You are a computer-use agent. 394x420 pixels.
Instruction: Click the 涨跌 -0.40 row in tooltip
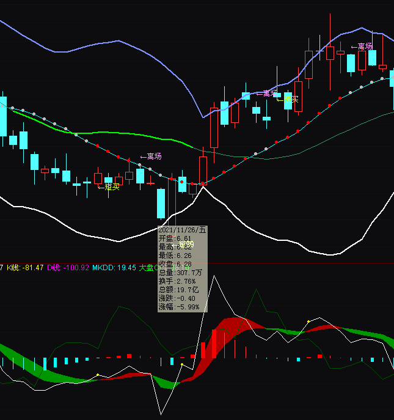(175, 298)
